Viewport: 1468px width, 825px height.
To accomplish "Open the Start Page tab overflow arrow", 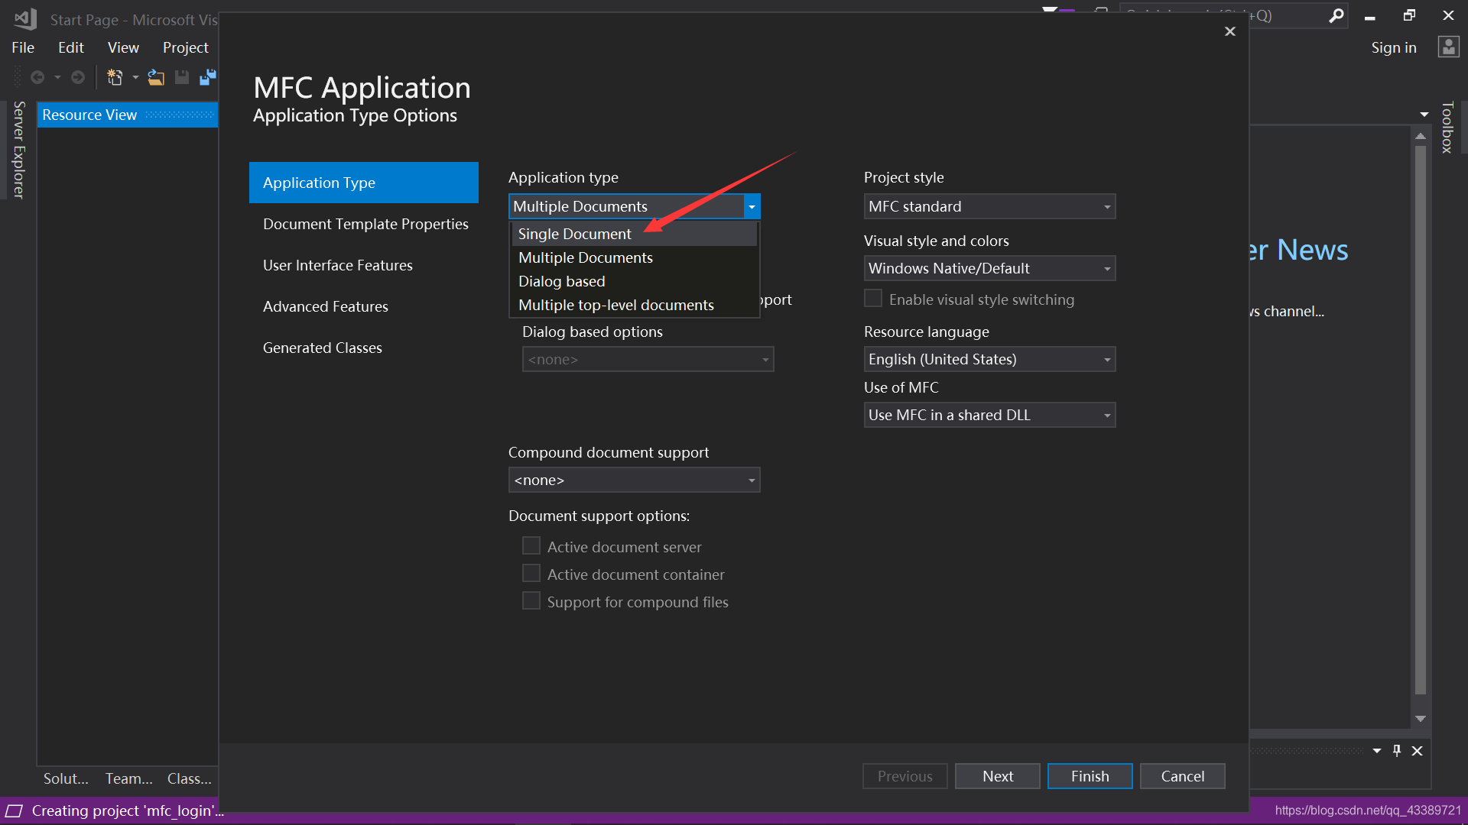I will 1424,115.
